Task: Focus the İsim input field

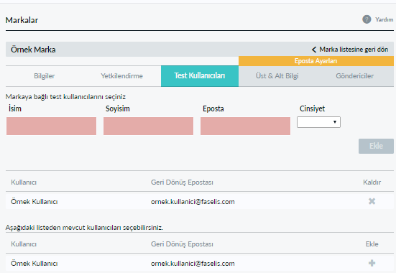Action: pos(51,126)
